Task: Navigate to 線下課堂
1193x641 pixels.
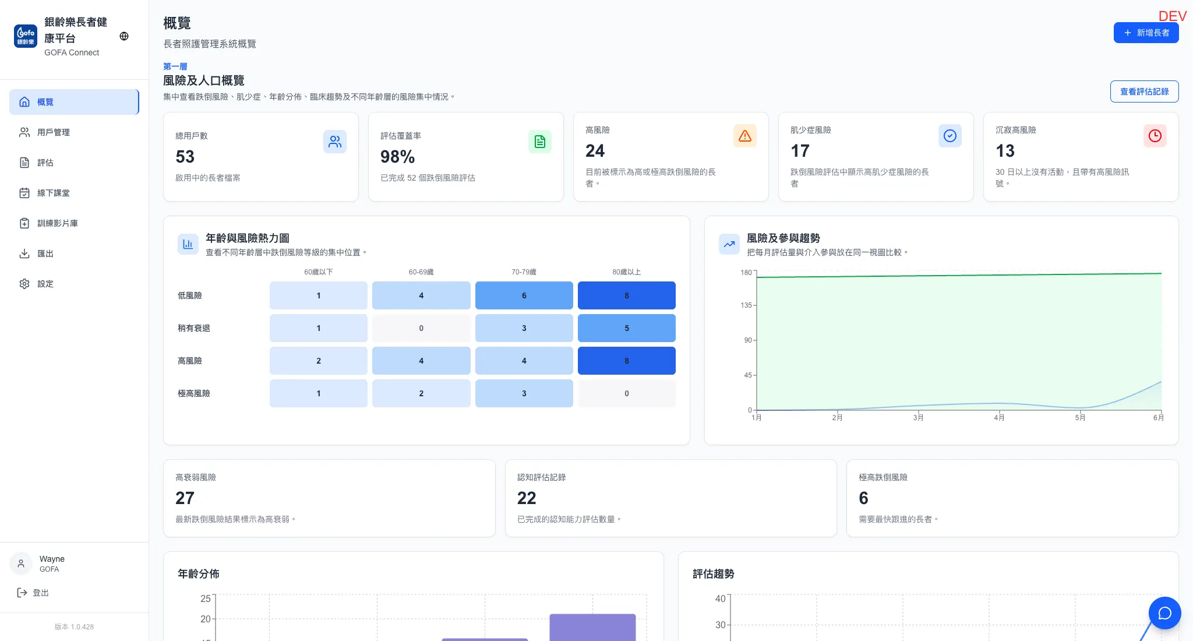Action: click(74, 193)
